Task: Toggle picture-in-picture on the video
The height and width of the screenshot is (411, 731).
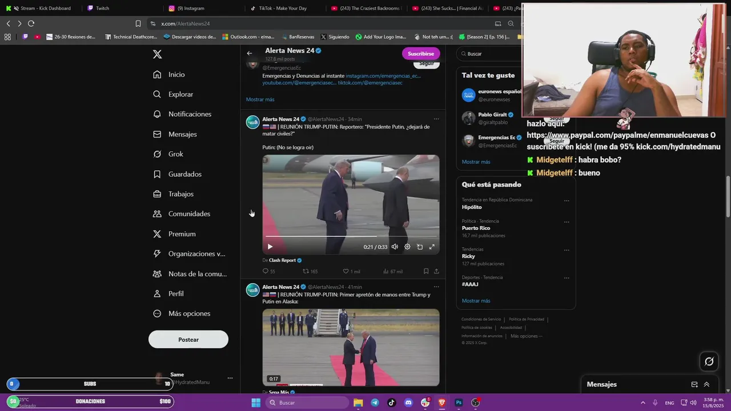Action: point(420,247)
